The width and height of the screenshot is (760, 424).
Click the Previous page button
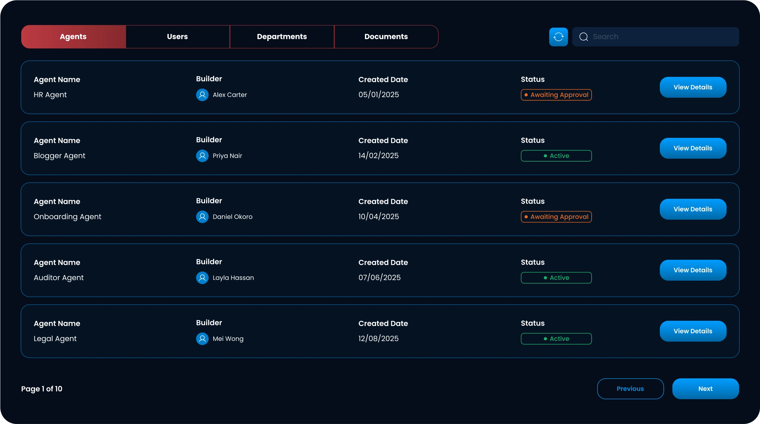pyautogui.click(x=630, y=389)
